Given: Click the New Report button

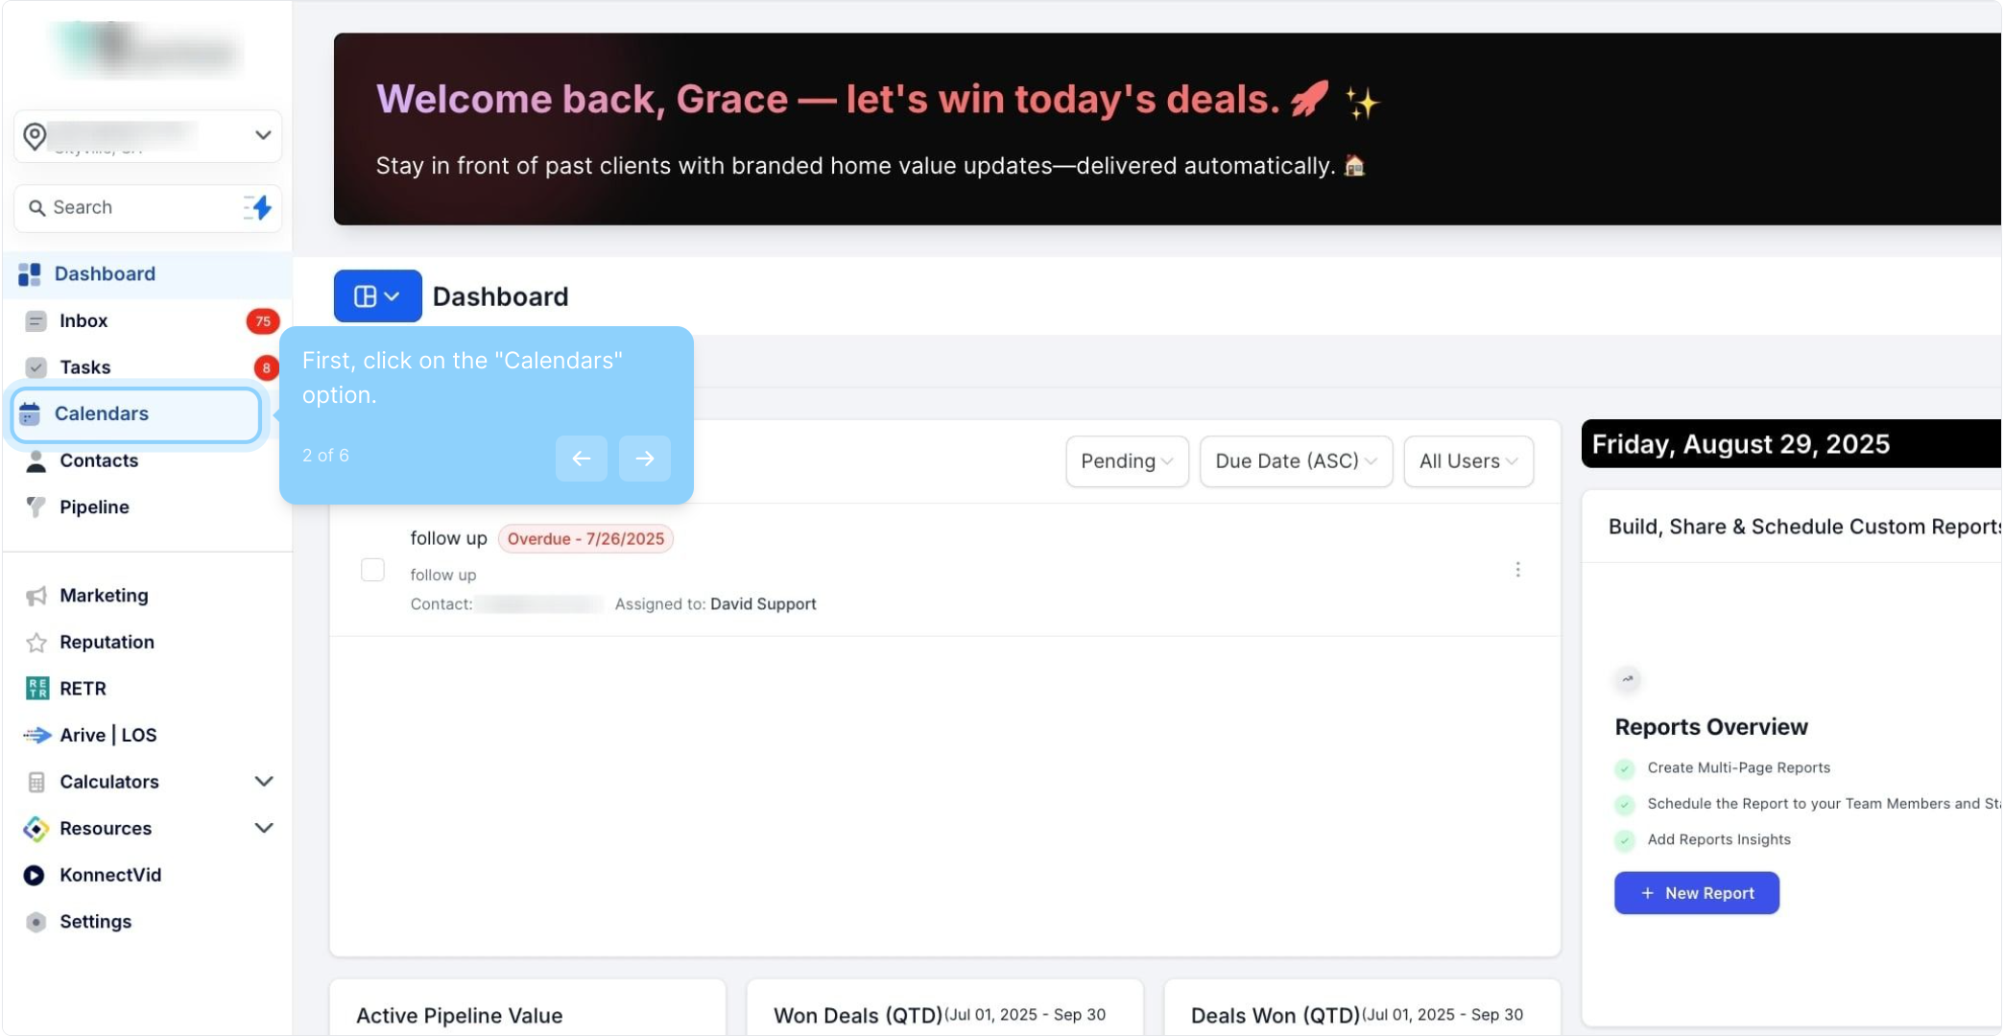Looking at the screenshot, I should (x=1696, y=893).
